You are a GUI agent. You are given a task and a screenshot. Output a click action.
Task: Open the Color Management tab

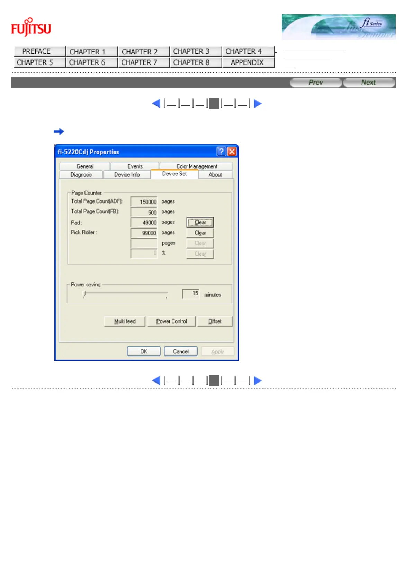197,166
